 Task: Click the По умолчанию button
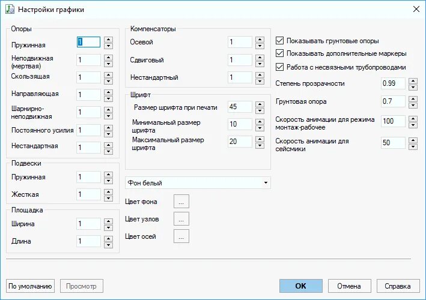coord(30,286)
